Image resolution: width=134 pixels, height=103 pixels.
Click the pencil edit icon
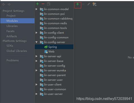coord(89,4)
